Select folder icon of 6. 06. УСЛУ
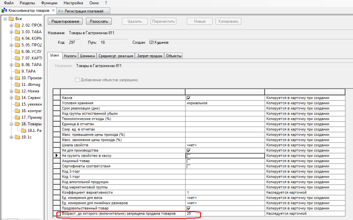Screen dimensions: 353x220 17,51
